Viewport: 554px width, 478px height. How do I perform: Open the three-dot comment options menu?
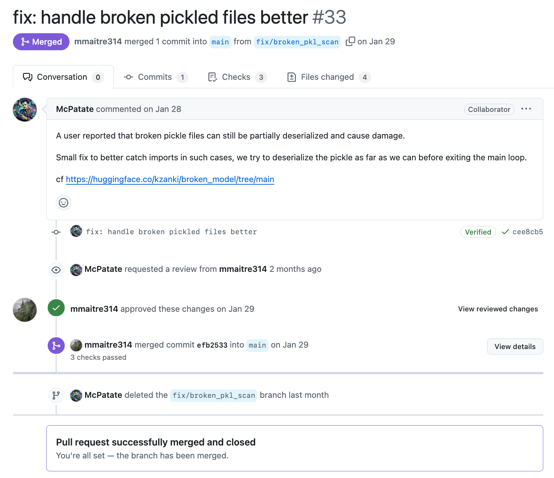(x=526, y=109)
